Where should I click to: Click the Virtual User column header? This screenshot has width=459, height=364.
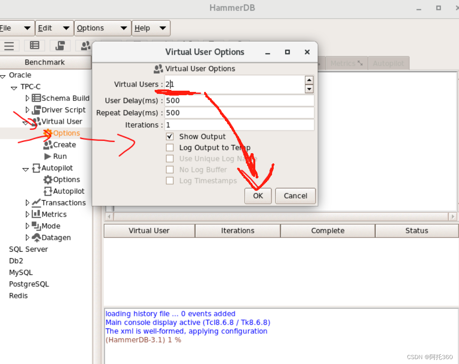coord(149,231)
